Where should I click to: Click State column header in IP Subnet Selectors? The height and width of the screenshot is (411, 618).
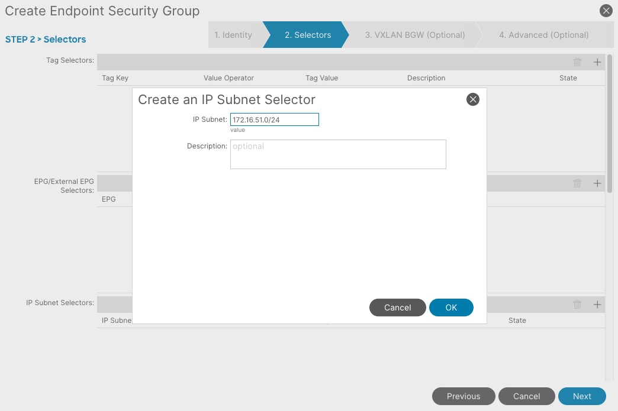[x=517, y=321]
